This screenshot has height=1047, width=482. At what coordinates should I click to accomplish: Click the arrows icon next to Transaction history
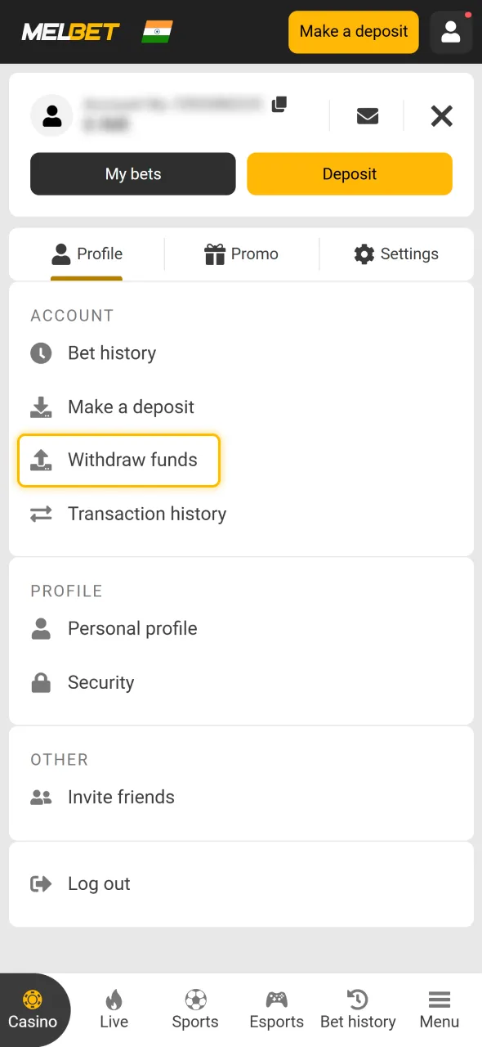41,514
